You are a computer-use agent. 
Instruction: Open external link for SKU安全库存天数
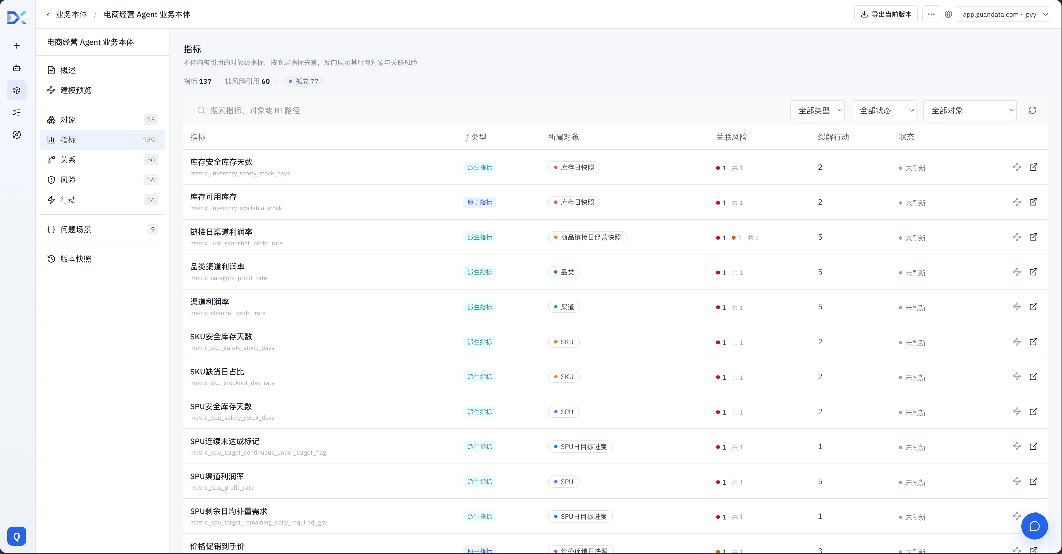coord(1034,342)
